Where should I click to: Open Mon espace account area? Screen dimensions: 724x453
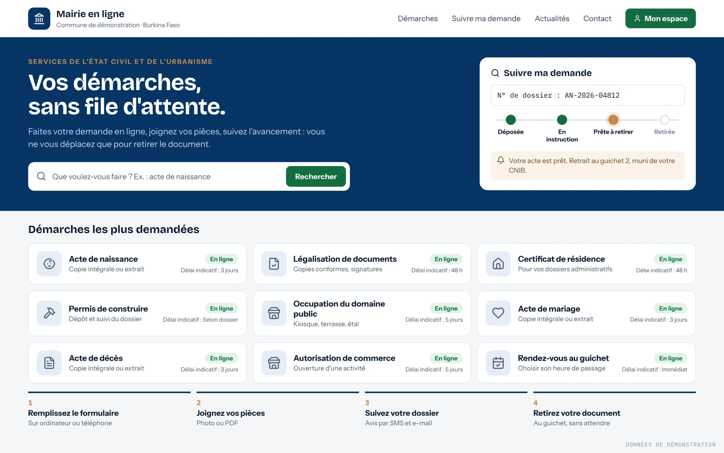click(661, 19)
